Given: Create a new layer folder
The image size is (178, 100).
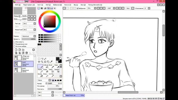Looking at the screenshot, I should (x=23, y=50).
